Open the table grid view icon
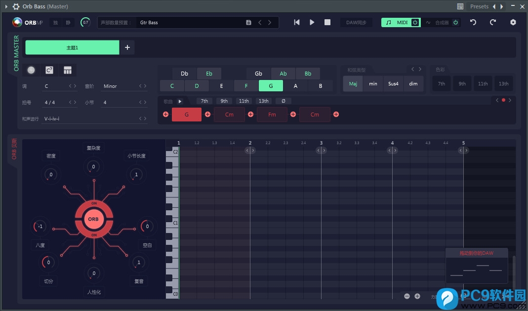This screenshot has height=311, width=528. tap(68, 70)
